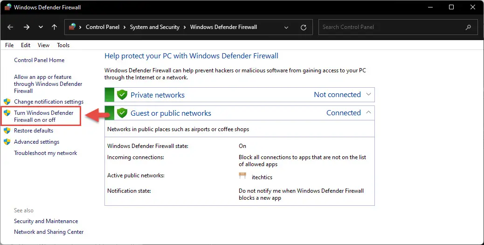Go forward with the right arrow button
The image size is (484, 245).
coord(27,27)
